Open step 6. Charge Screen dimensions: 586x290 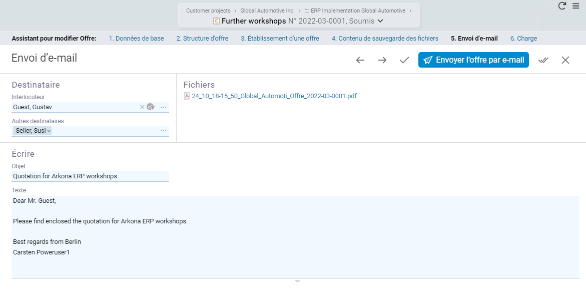click(523, 38)
